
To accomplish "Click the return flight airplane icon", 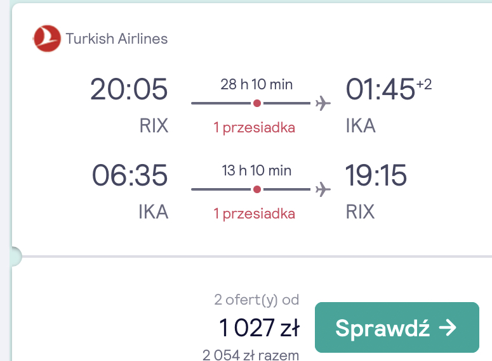I will pyautogui.click(x=323, y=189).
